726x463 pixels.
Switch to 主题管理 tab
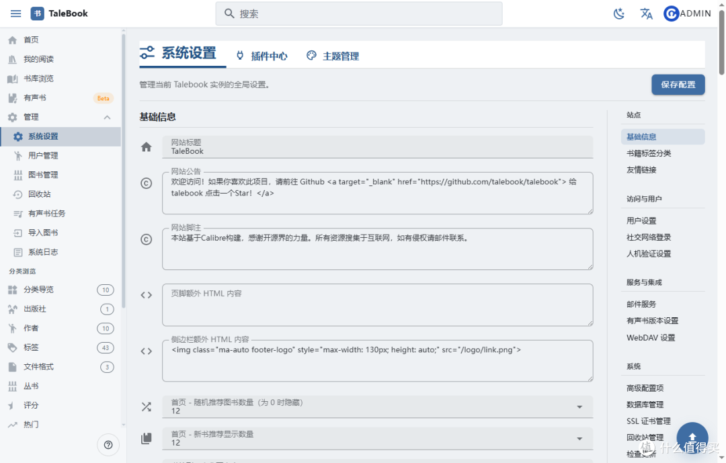pos(333,56)
